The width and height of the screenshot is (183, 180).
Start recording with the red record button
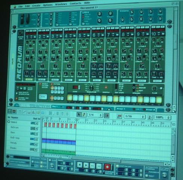(x=107, y=167)
